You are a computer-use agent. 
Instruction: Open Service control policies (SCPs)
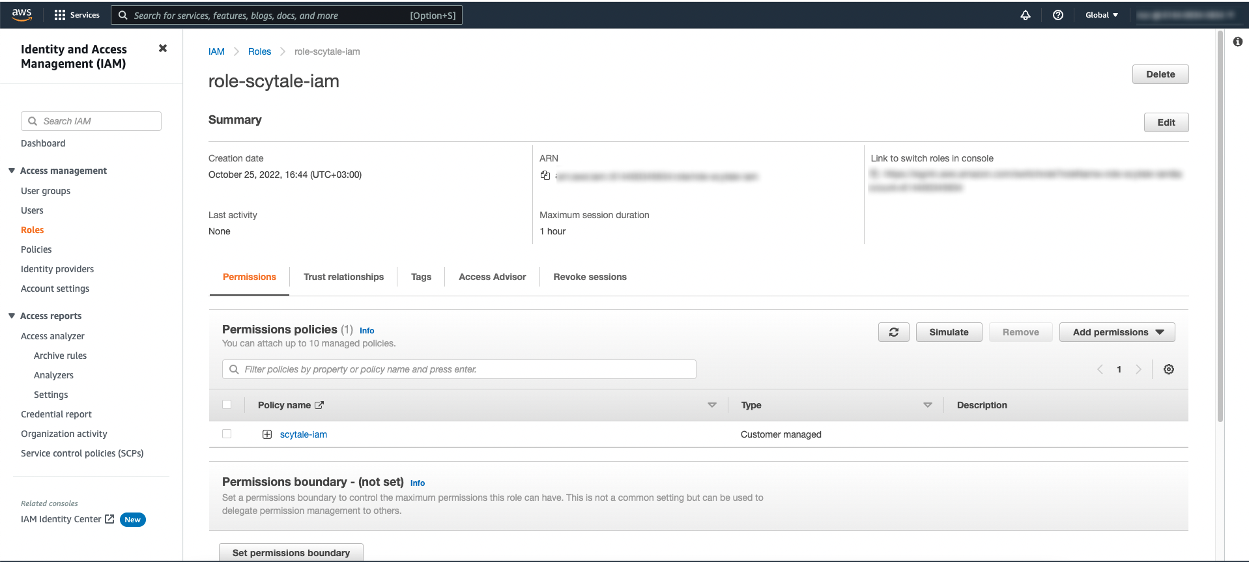[x=82, y=453]
